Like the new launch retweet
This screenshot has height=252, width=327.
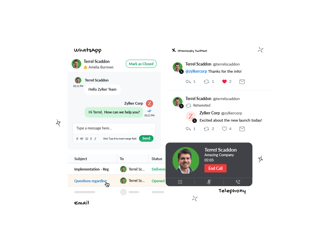(x=224, y=129)
